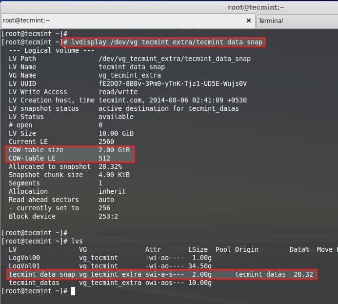338x304 pixels.
Task: Switch to the root@tecmint:~ tab
Action: click(x=122, y=20)
